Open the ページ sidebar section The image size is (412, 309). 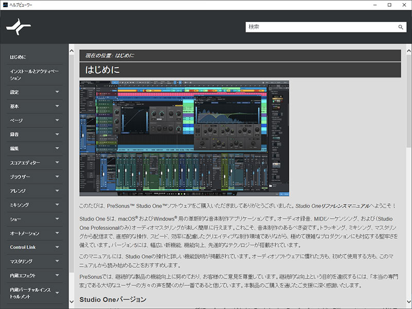tap(16, 120)
